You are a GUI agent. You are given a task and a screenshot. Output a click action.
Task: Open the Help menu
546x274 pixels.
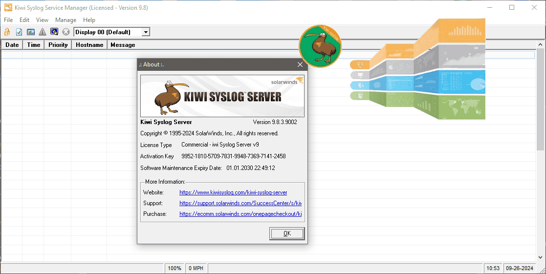click(89, 20)
